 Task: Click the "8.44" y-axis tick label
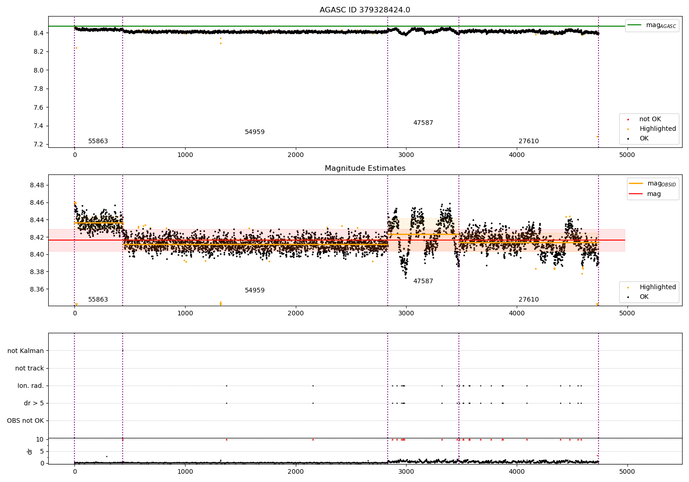click(x=37, y=220)
